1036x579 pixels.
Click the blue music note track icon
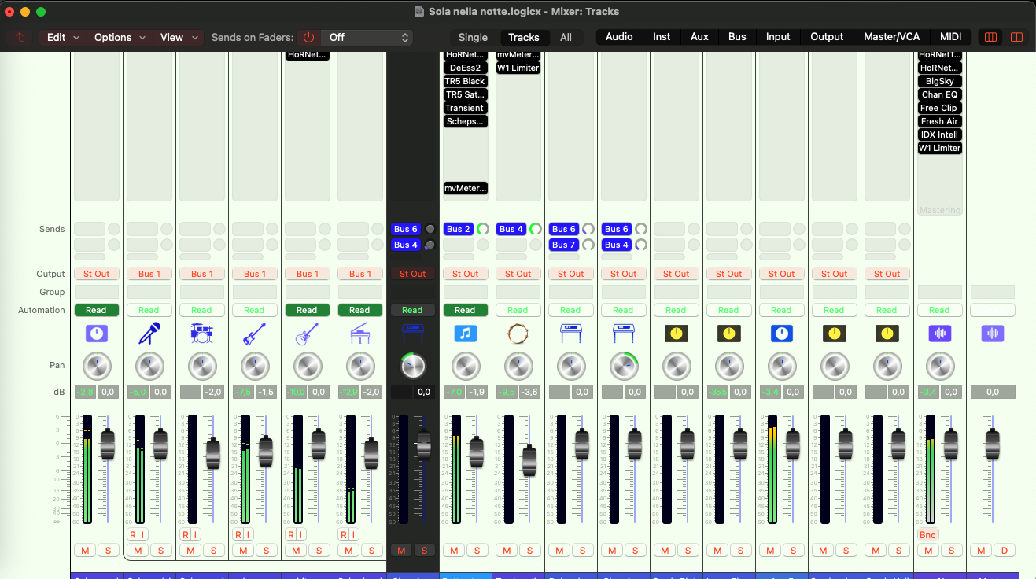coord(465,334)
